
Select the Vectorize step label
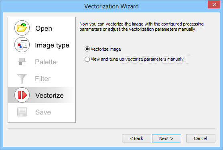coord(49,95)
